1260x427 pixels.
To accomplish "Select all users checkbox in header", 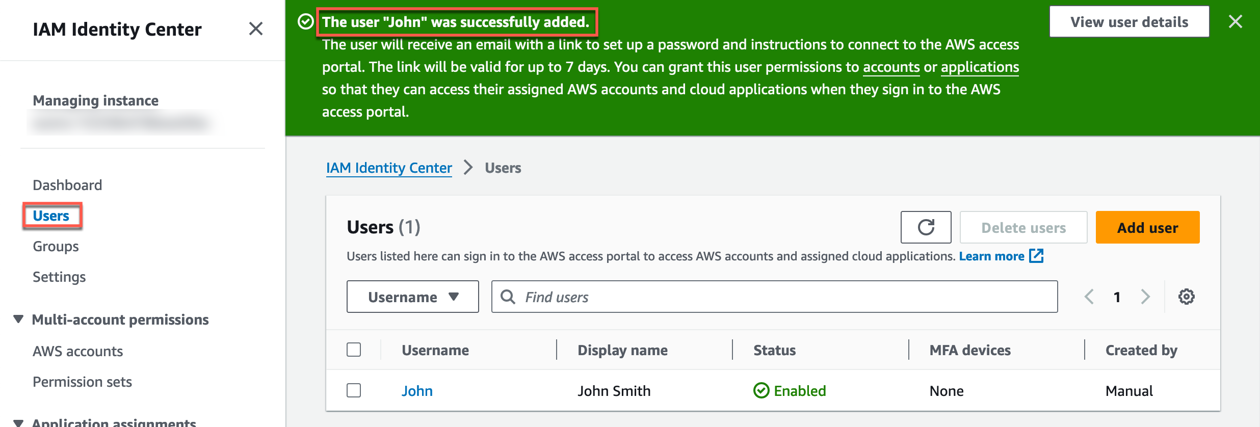I will click(354, 350).
